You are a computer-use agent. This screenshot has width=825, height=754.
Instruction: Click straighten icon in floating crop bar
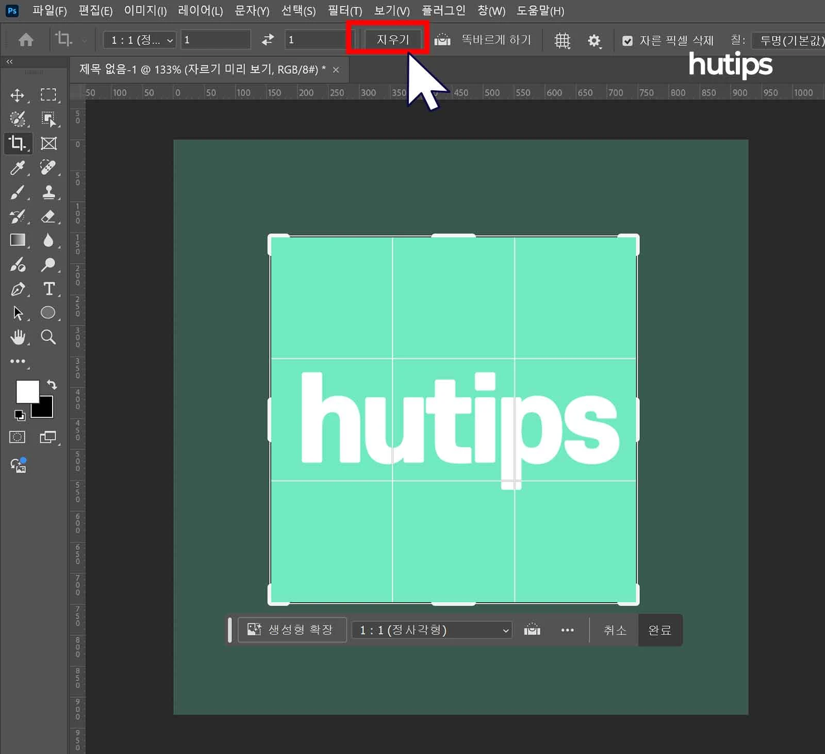(532, 630)
